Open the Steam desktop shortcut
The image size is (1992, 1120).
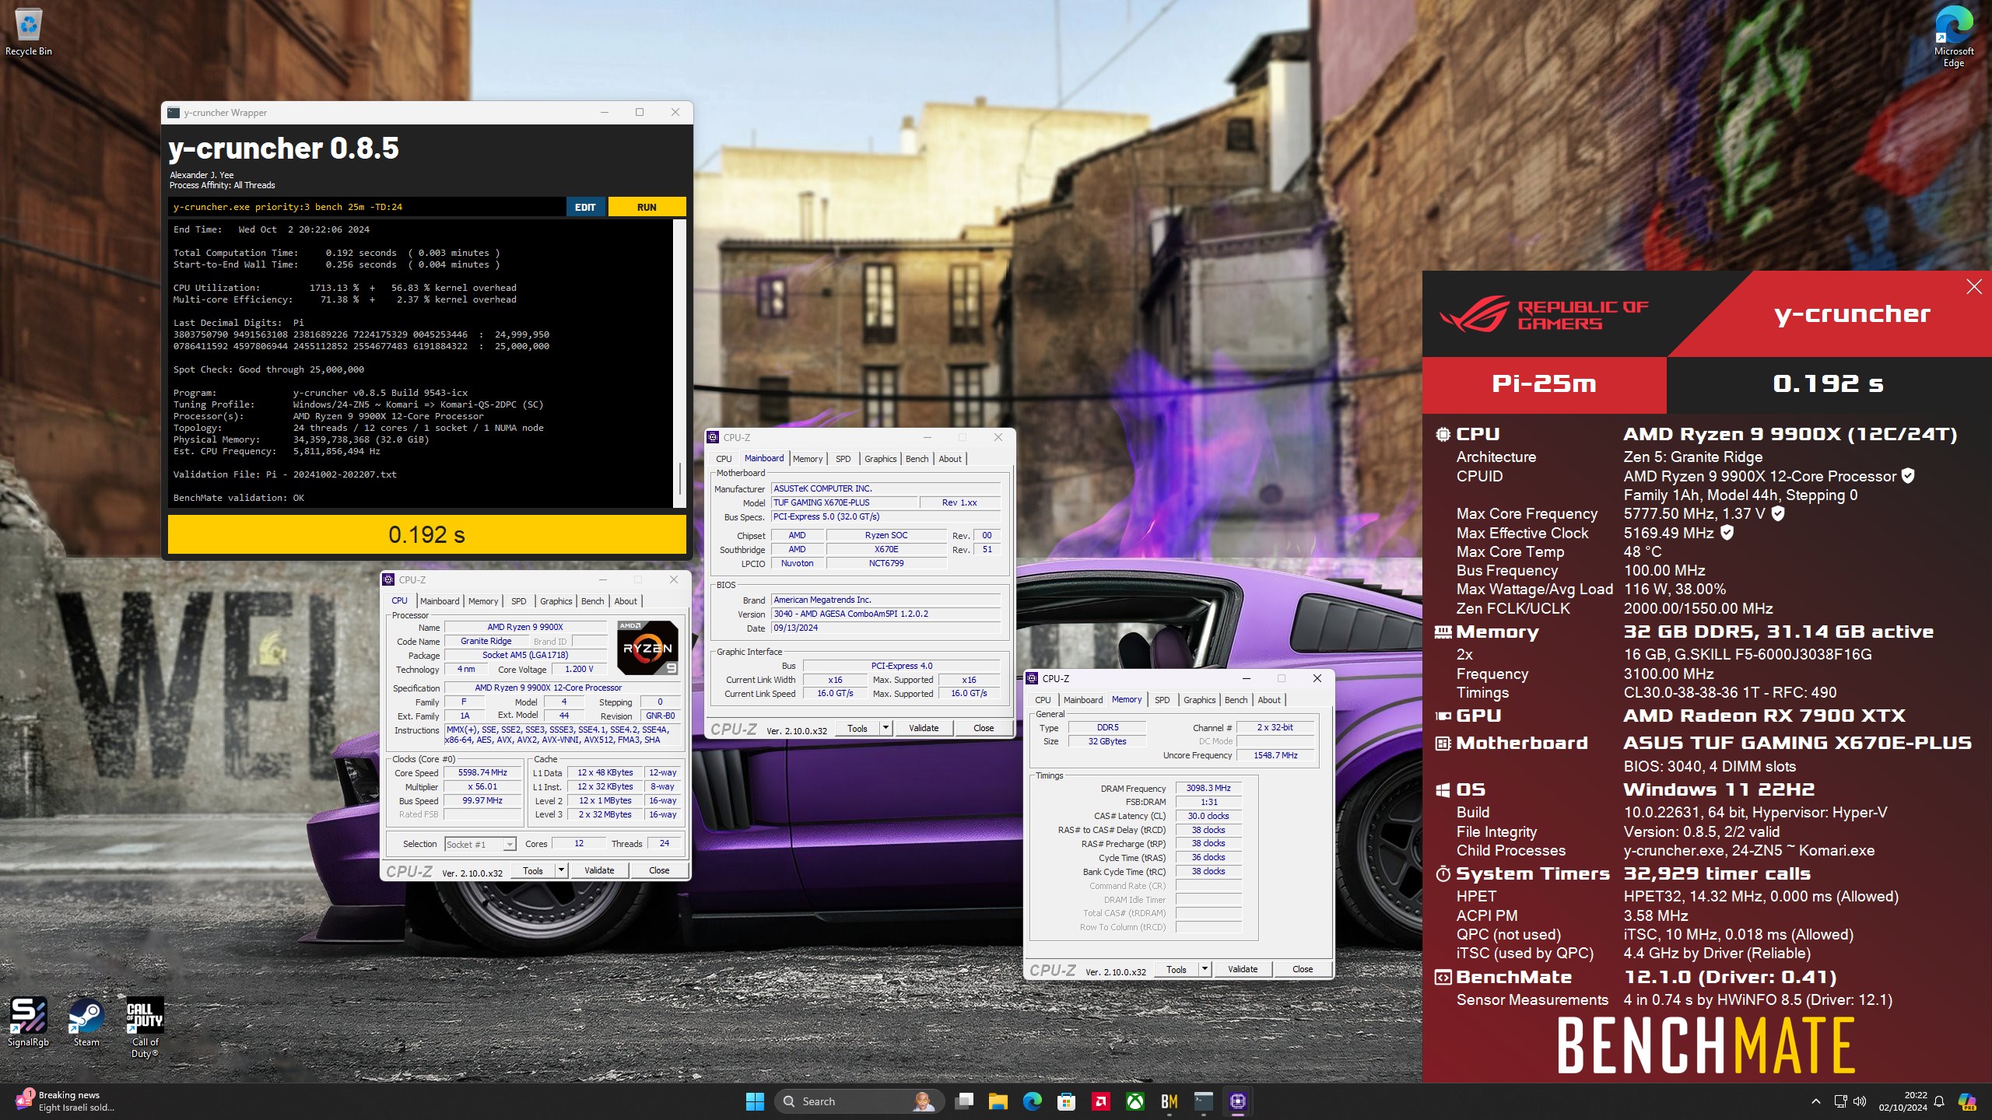86,1022
